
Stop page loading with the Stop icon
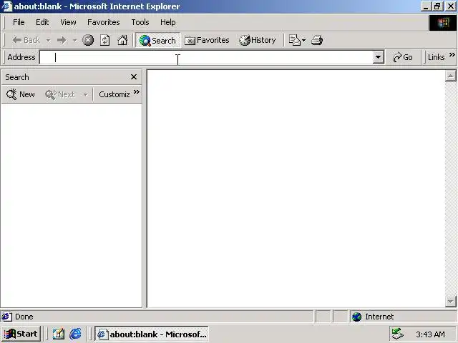coord(88,40)
